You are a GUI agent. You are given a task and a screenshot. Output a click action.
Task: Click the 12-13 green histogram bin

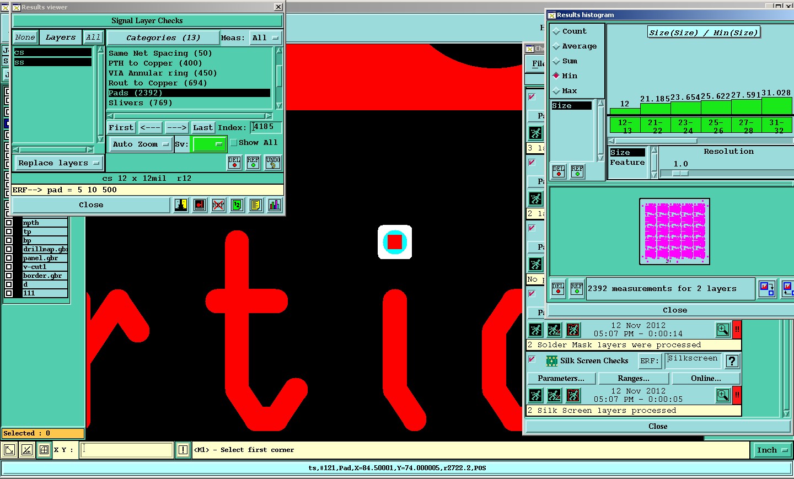[x=625, y=126]
